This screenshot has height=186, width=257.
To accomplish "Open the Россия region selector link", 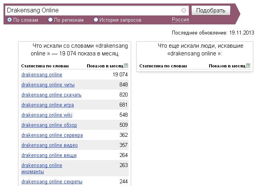I will [180, 20].
